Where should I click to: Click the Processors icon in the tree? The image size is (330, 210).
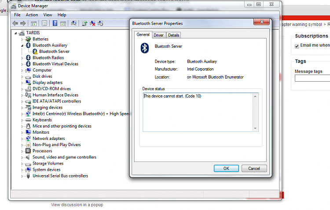click(x=28, y=151)
